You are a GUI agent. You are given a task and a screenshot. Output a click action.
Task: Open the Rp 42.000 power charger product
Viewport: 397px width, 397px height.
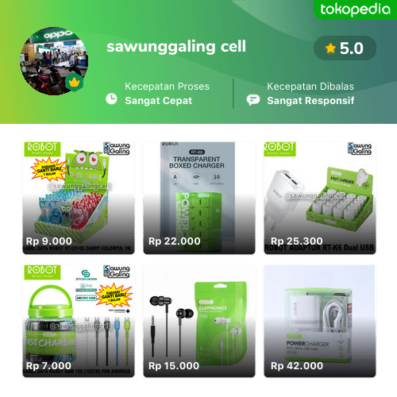coord(320,321)
